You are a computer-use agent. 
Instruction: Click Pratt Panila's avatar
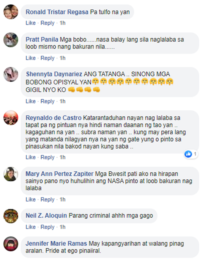click(x=11, y=40)
